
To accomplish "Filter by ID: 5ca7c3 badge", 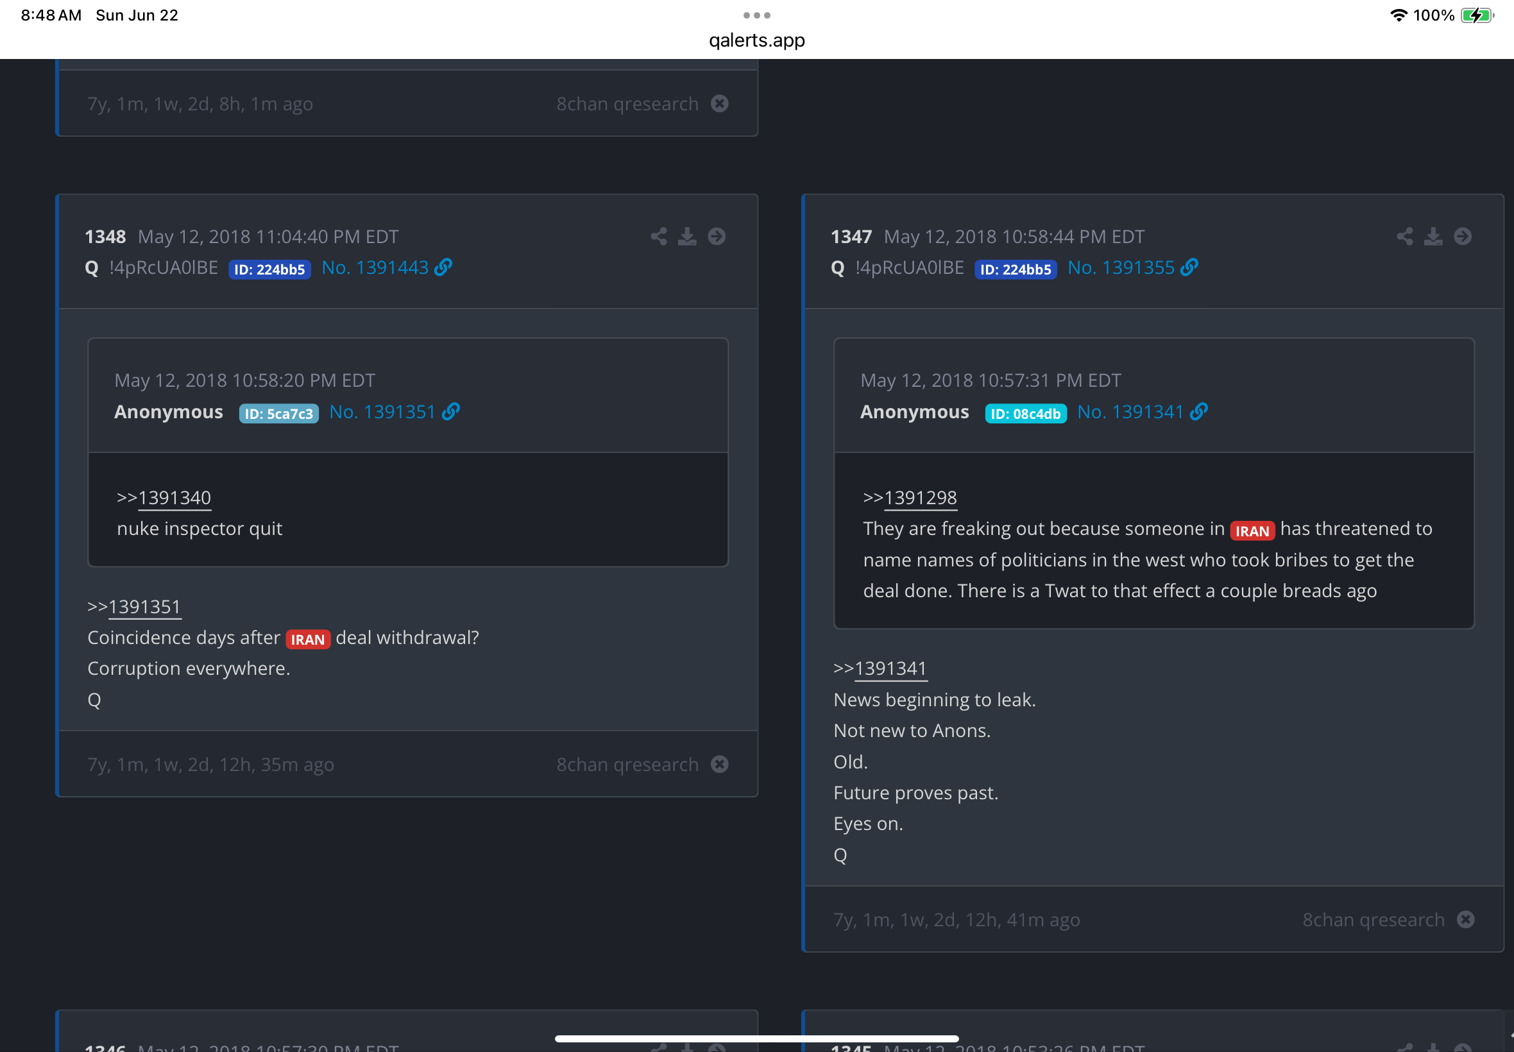I will (279, 414).
